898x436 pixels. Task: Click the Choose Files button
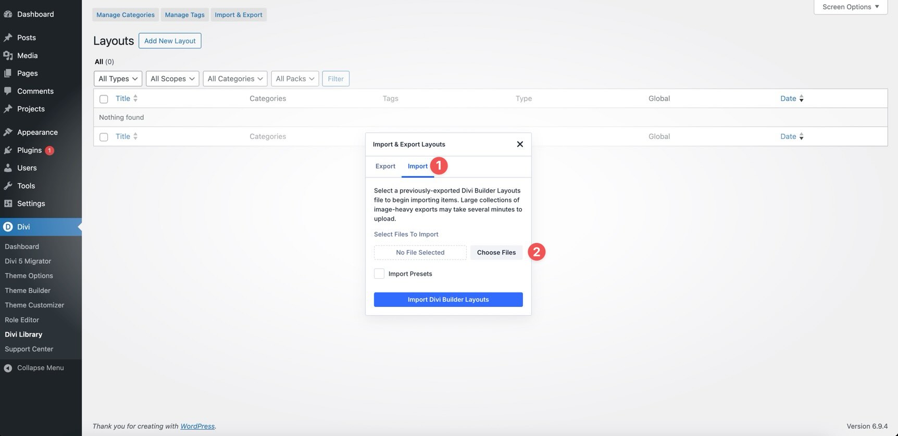tap(496, 252)
